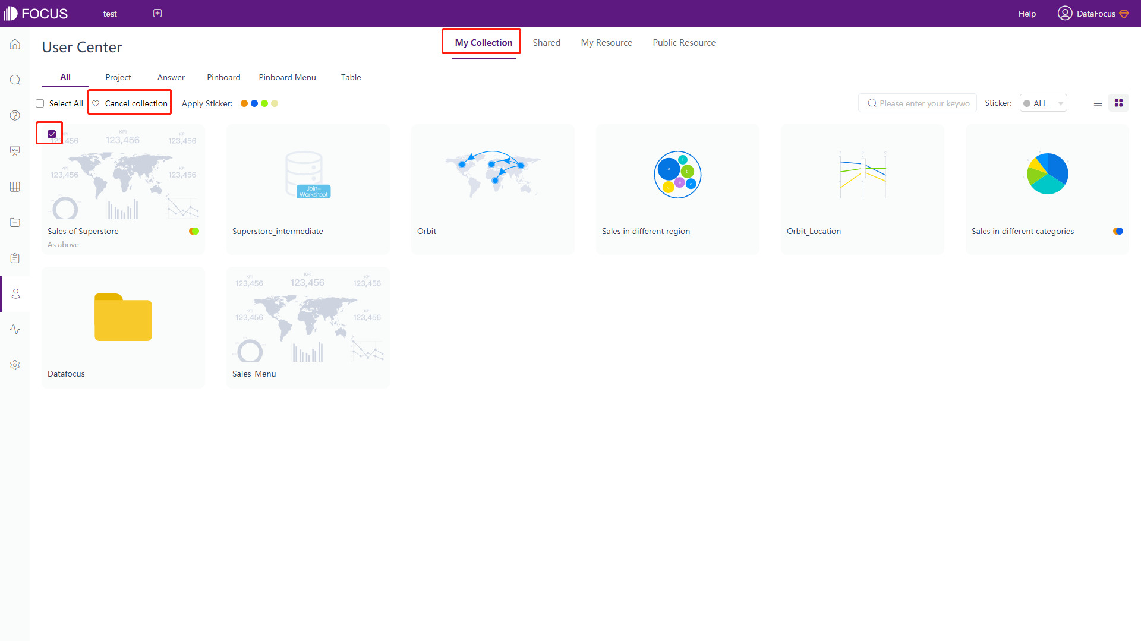Open the home icon in sidebar
The image size is (1141, 641).
point(15,45)
